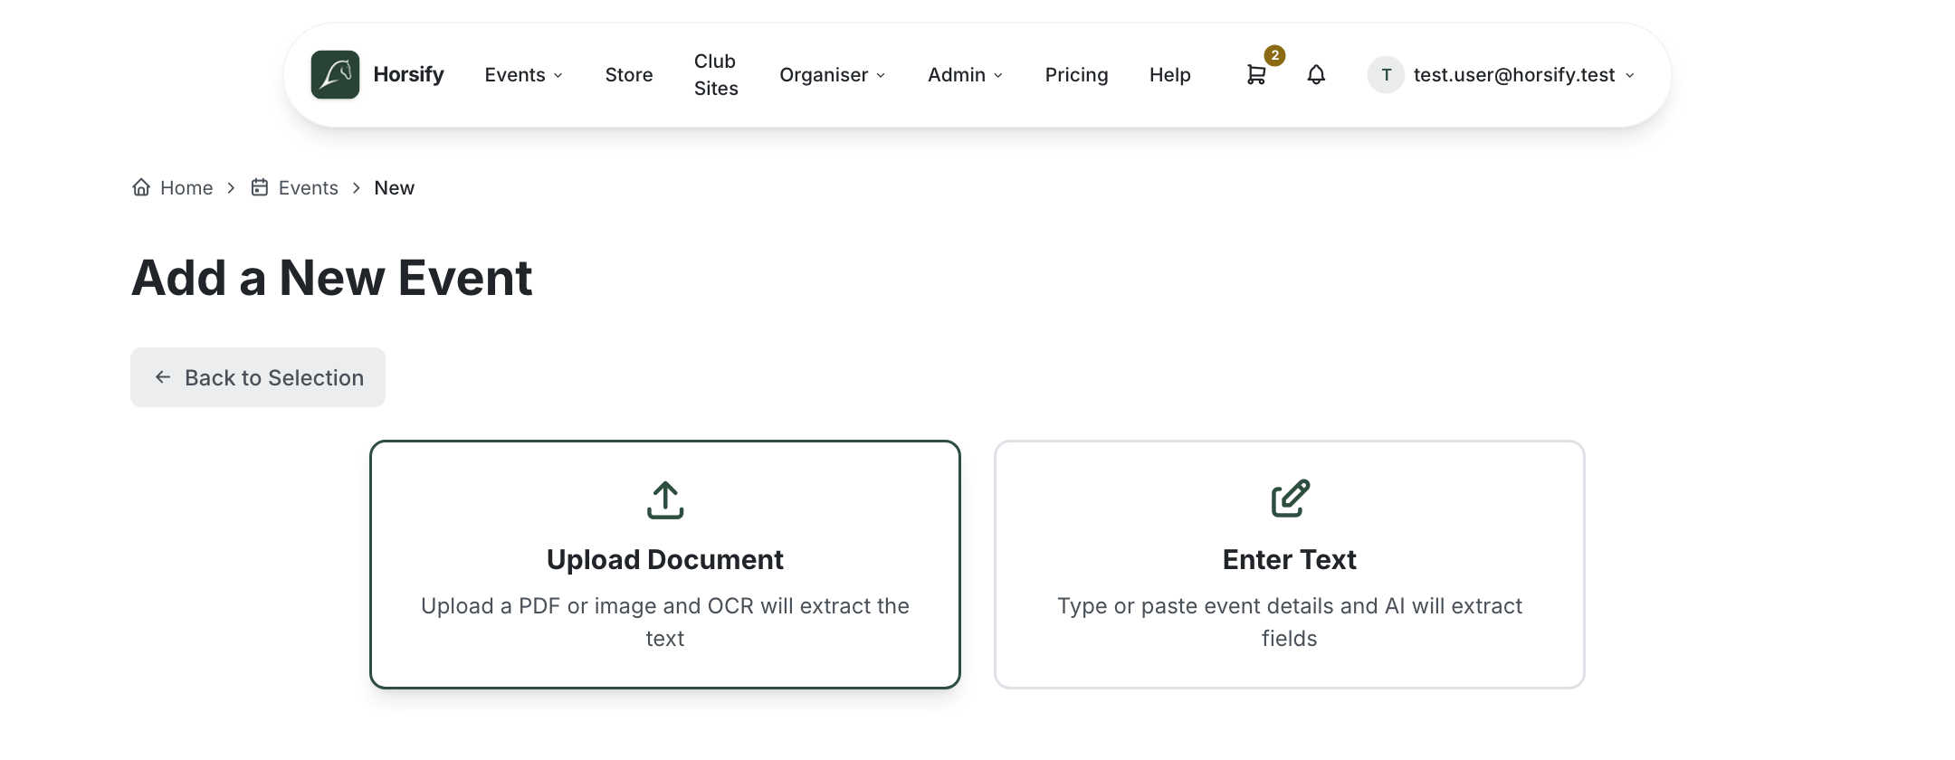Click the text 'Upload a PDF or image and OCR'
Image resolution: width=1955 pixels, height=760 pixels.
coord(588,606)
